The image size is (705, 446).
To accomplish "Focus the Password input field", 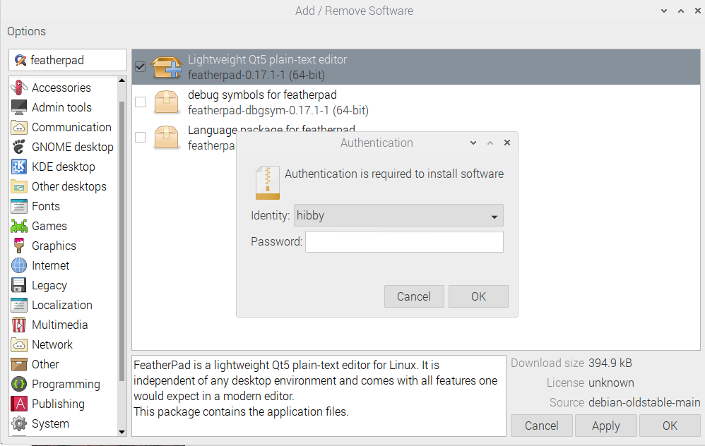I will pos(404,241).
